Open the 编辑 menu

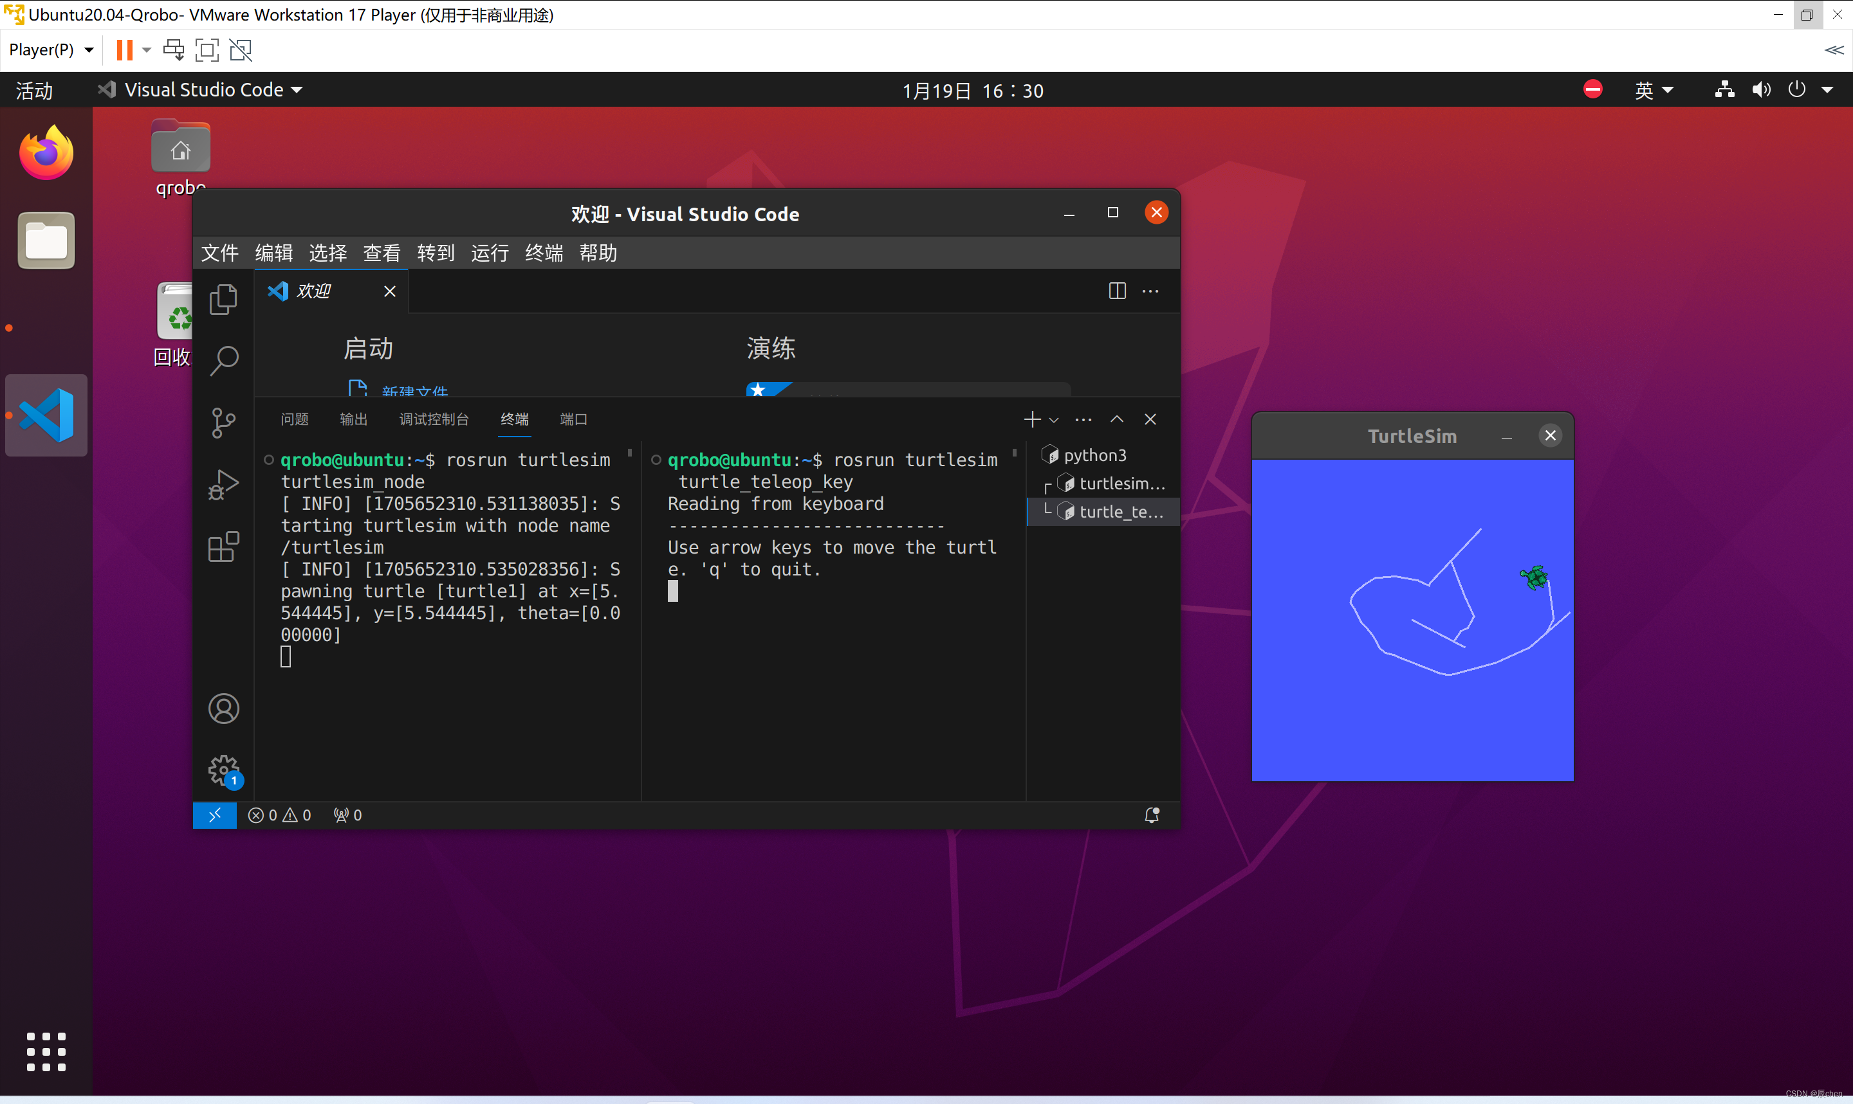pos(274,253)
